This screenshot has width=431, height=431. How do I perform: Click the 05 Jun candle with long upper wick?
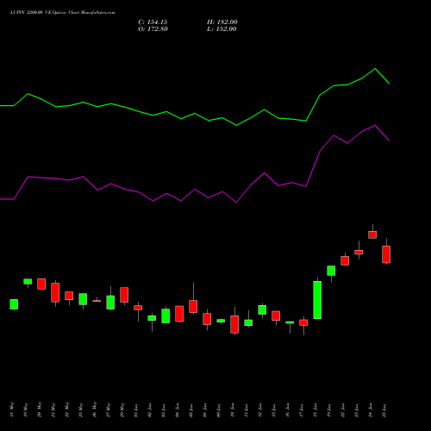[x=193, y=306]
